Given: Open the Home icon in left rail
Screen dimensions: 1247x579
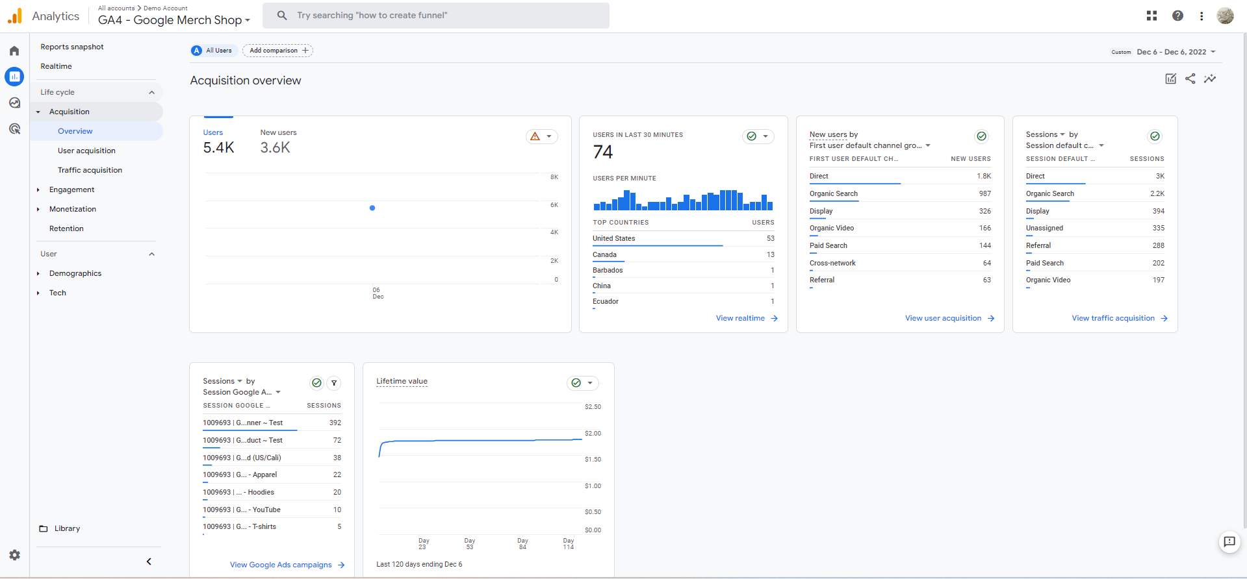Looking at the screenshot, I should pyautogui.click(x=14, y=51).
